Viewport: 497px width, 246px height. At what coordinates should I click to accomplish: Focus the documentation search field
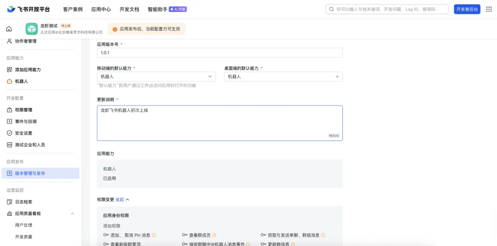(387, 9)
